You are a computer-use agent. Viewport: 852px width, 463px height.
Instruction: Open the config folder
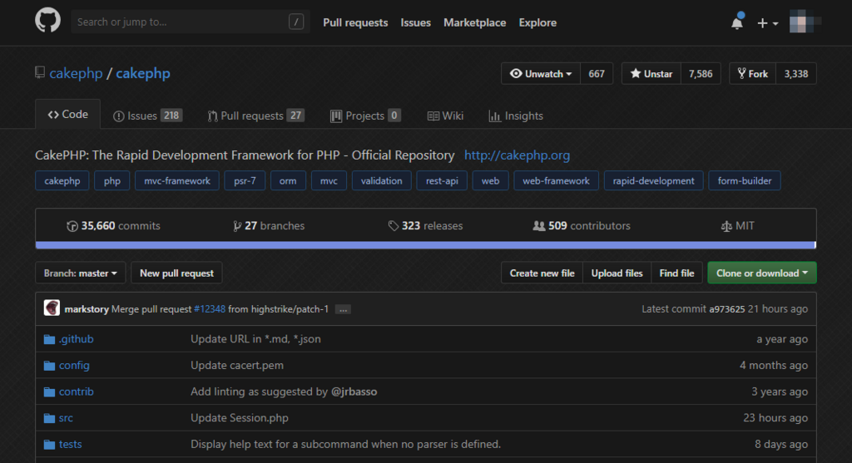pos(74,365)
